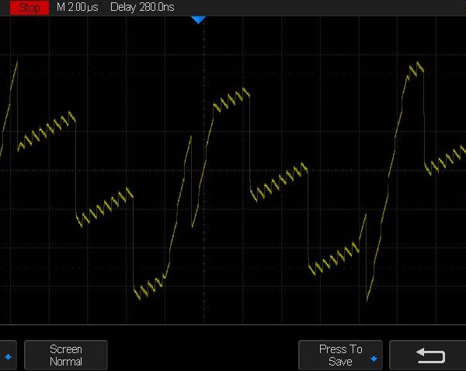Toggle the Screen Normal display setting

pos(66,355)
